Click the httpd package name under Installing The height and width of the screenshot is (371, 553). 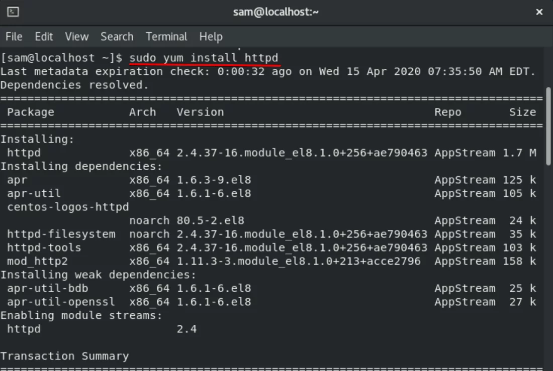pos(24,153)
